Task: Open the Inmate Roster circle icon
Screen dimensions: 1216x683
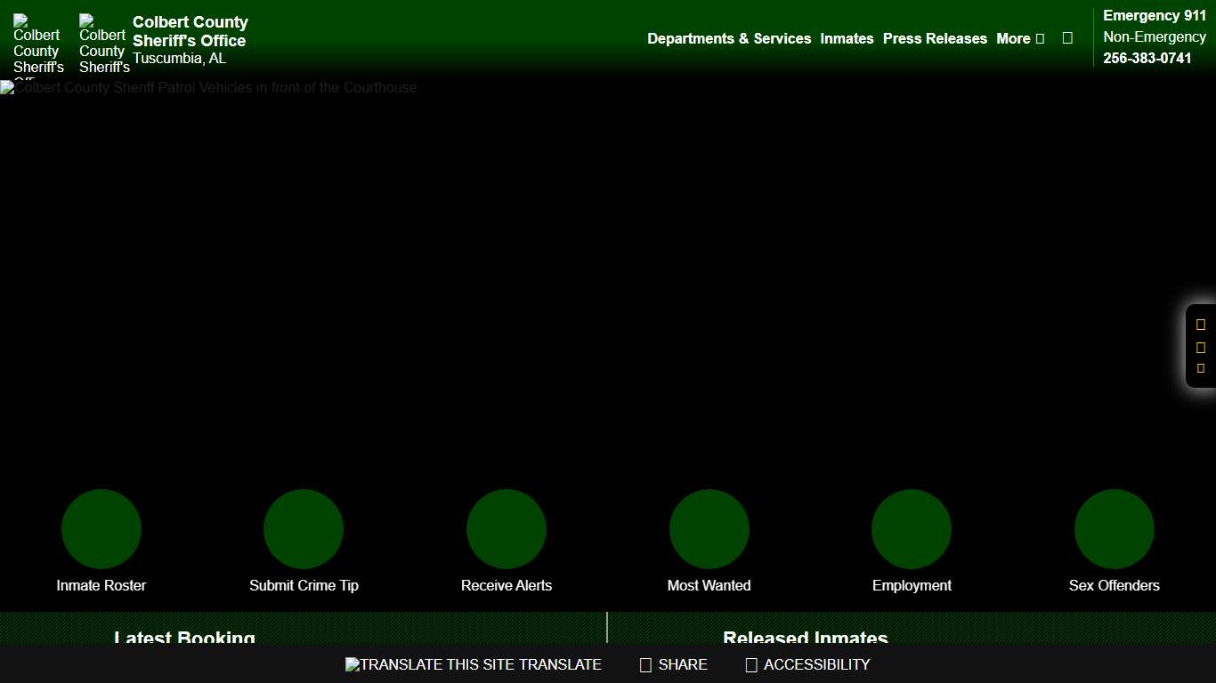Action: [x=101, y=529]
